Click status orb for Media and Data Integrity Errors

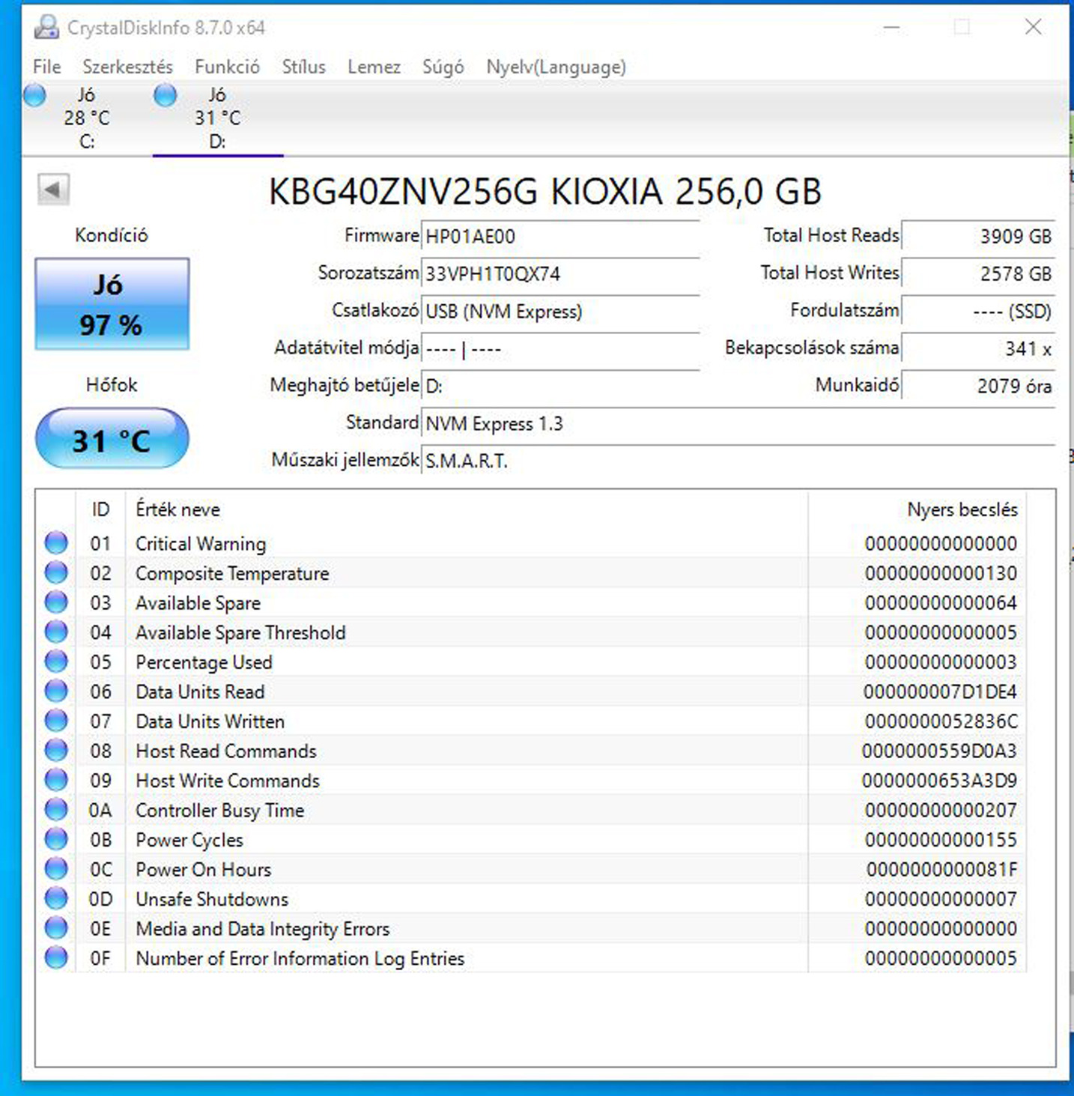[x=56, y=928]
